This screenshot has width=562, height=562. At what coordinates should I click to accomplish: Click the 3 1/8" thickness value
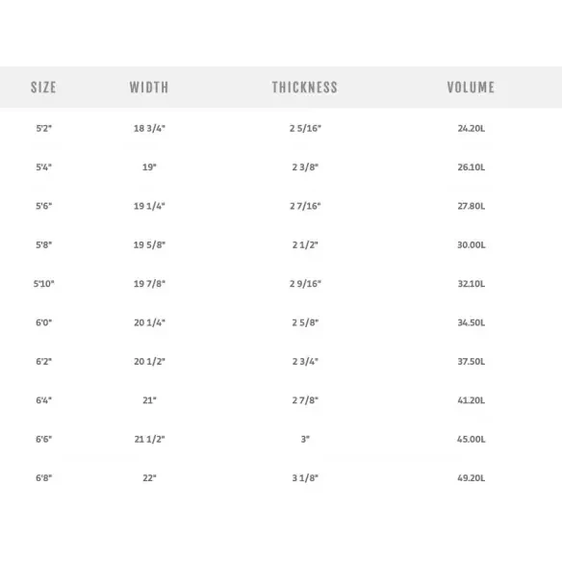pos(305,478)
